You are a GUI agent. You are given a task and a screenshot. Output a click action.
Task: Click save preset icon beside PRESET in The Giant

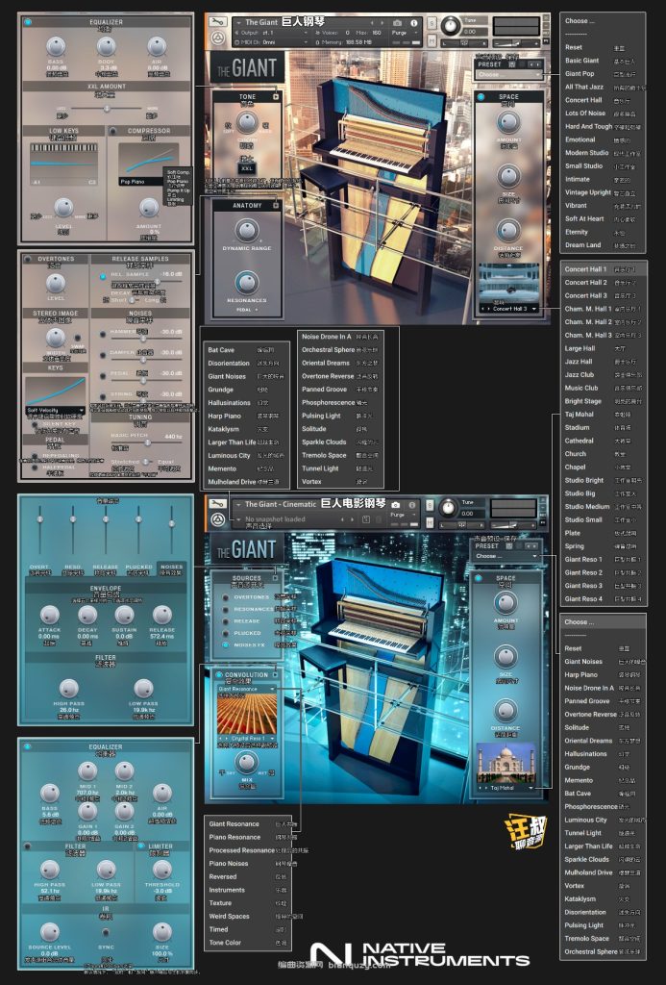[x=512, y=64]
